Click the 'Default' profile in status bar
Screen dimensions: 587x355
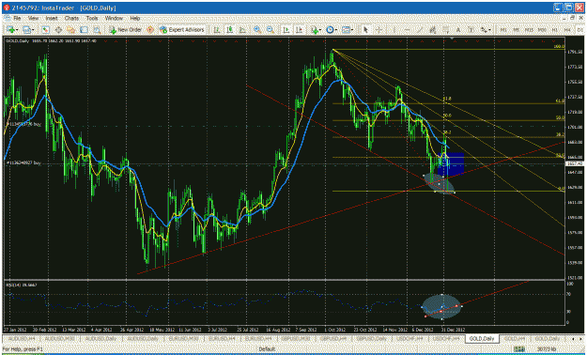pyautogui.click(x=266, y=349)
